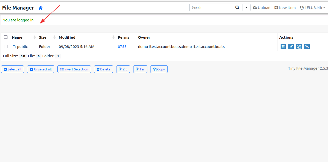Create a New Item

click(285, 8)
